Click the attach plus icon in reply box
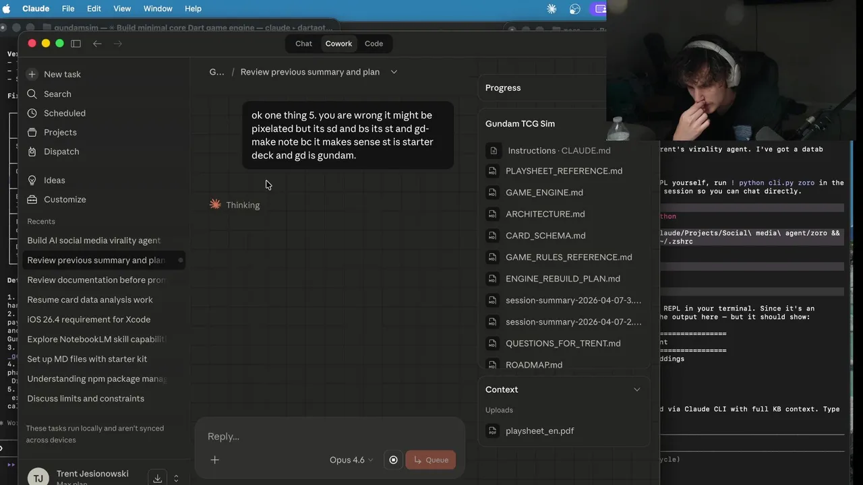This screenshot has width=863, height=485. coord(214,460)
